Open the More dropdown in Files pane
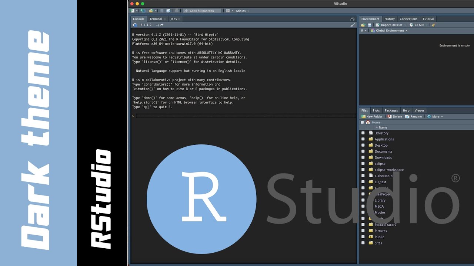The image size is (474, 266). tap(435, 116)
